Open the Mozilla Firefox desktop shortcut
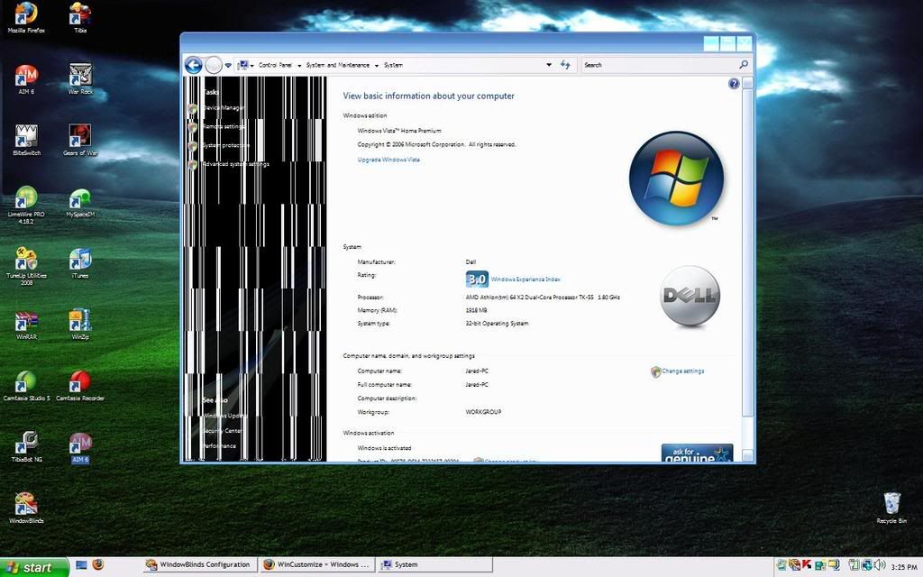The image size is (923, 577). [x=26, y=16]
